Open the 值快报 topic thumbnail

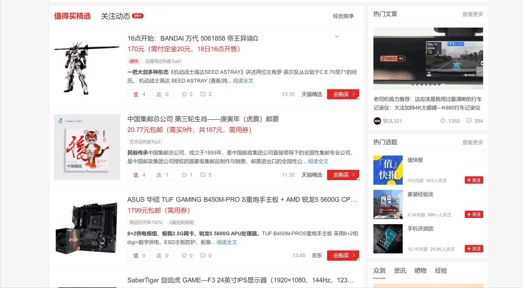click(x=388, y=170)
